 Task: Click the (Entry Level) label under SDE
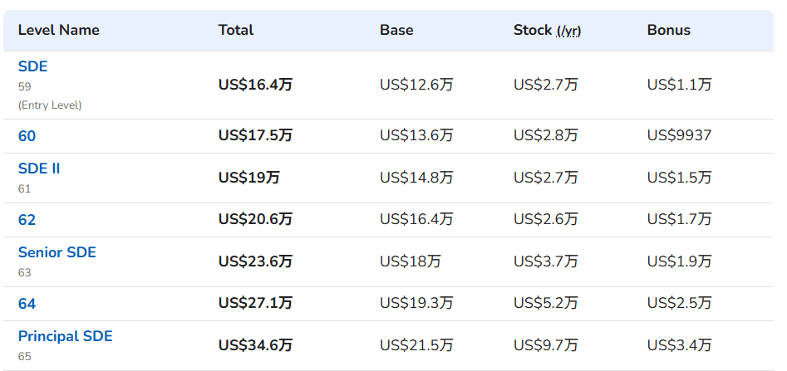point(50,105)
